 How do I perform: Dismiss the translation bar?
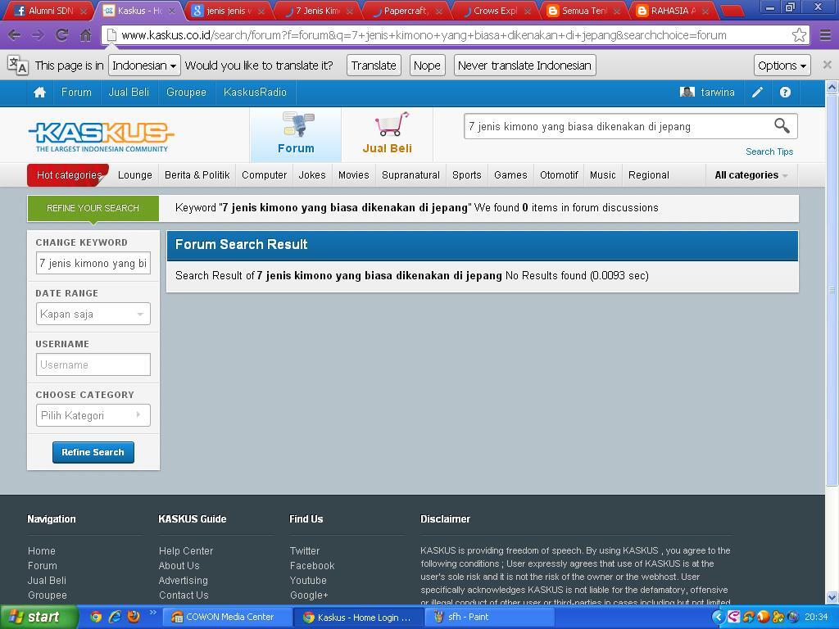point(827,65)
